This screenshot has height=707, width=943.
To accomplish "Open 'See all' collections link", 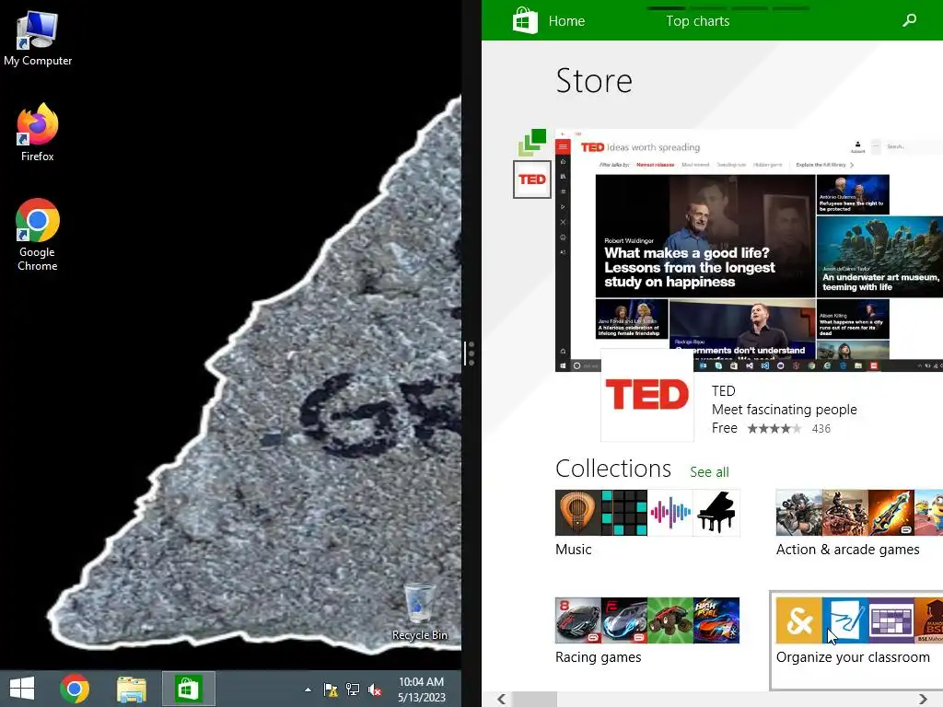I will pos(710,472).
